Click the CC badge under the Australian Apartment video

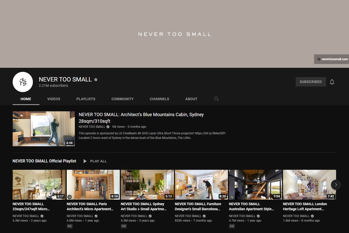tap(232, 226)
